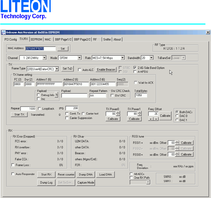Enable Conti. Tx checkbox
Image resolution: width=211 pixels, height=198 pixels.
point(67,114)
